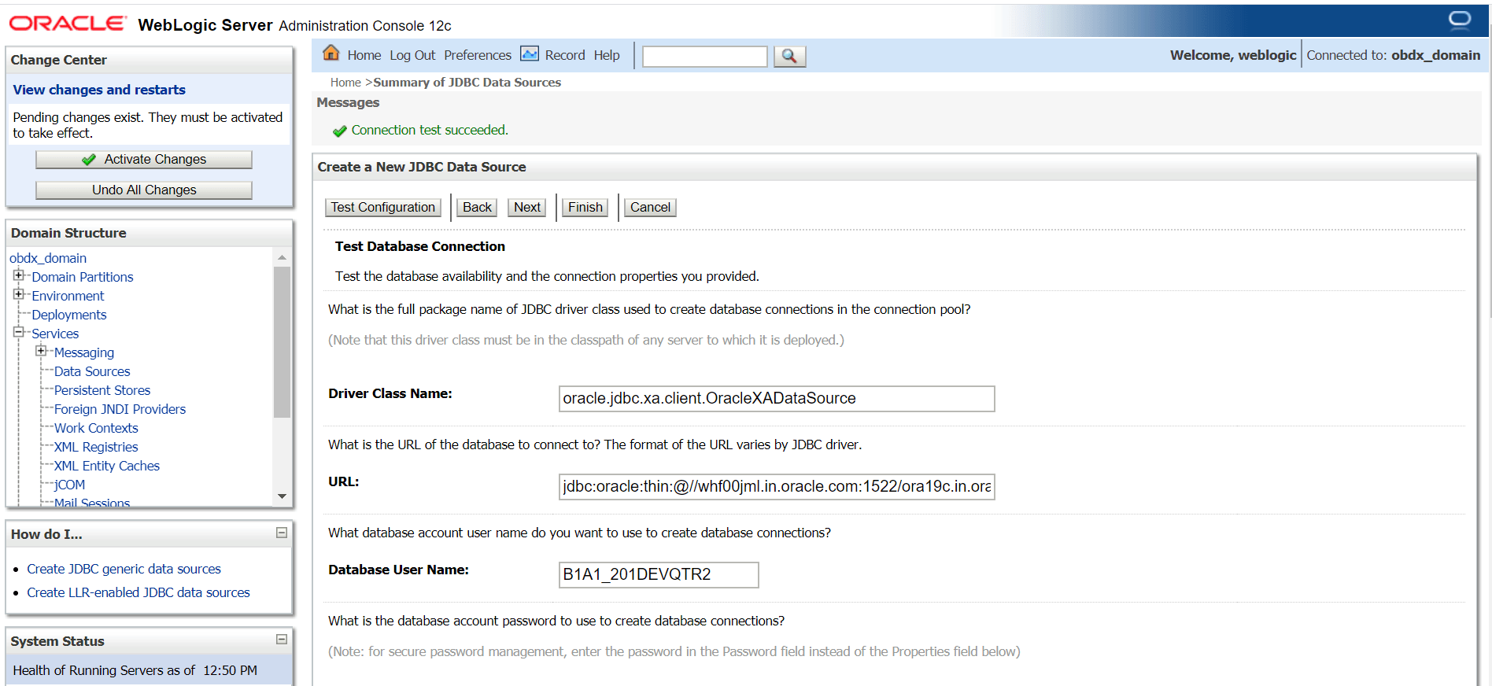The height and width of the screenshot is (686, 1492).
Task: Click the Finish button
Action: tap(585, 207)
